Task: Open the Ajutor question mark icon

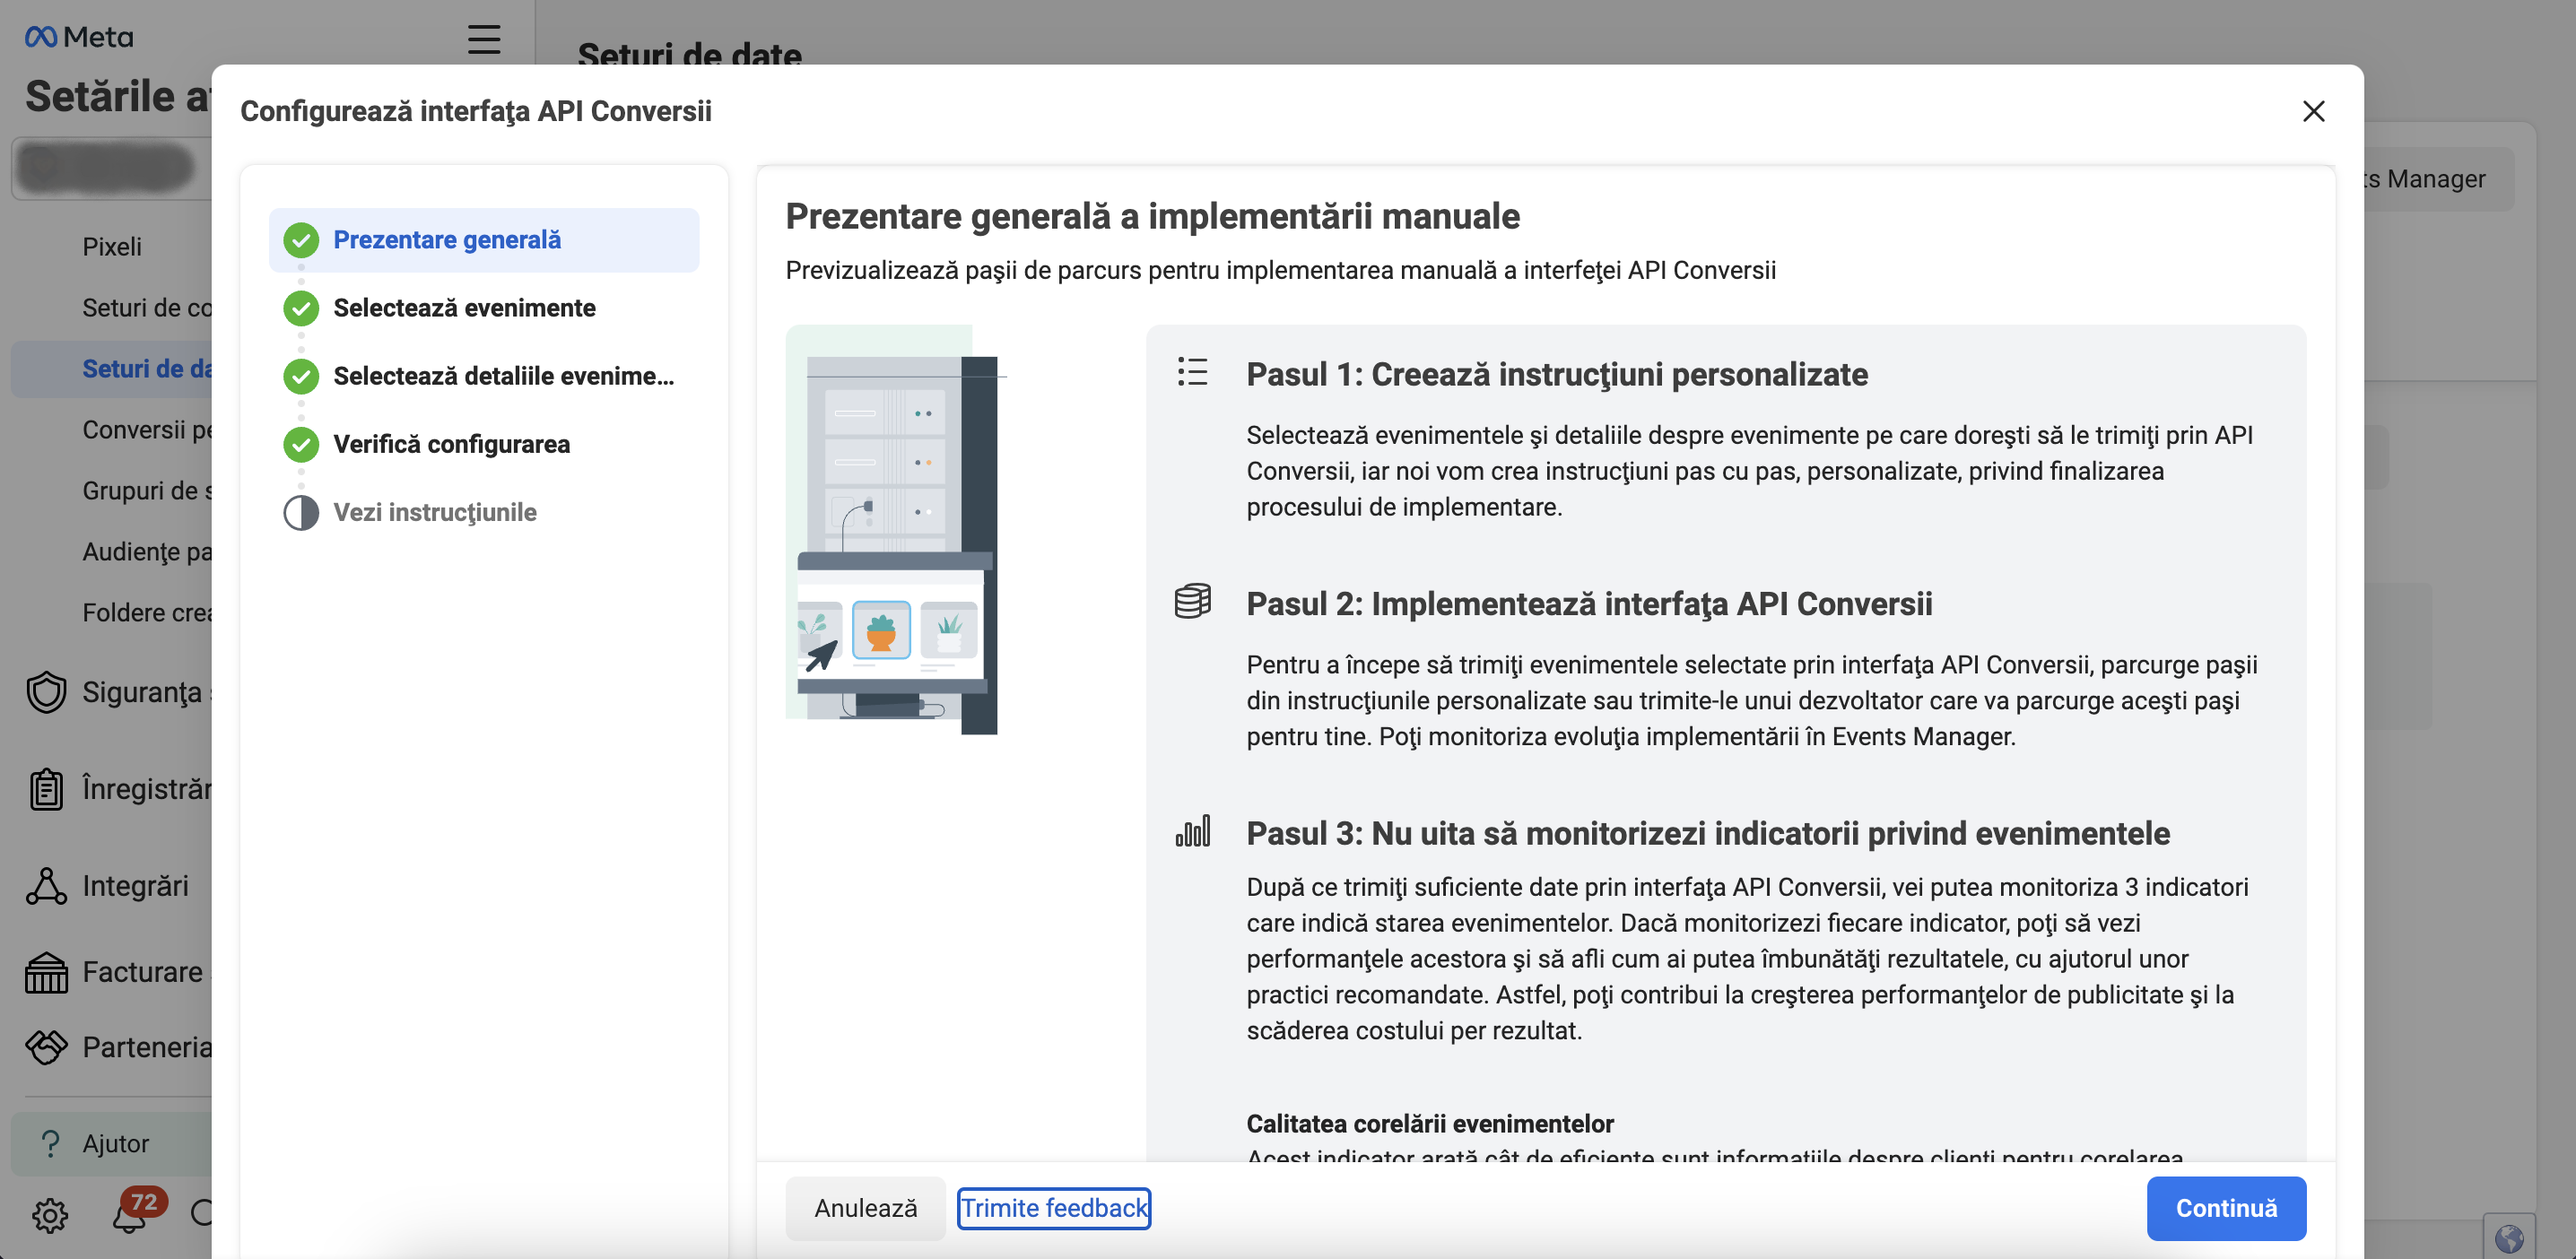Action: [x=49, y=1143]
